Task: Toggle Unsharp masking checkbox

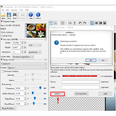Action: 3,71
